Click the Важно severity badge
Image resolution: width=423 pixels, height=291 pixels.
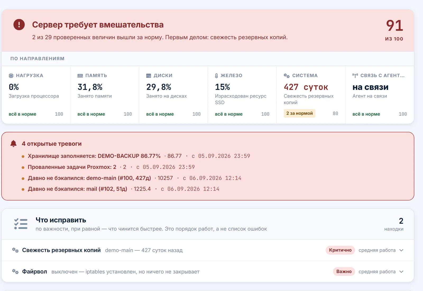pyautogui.click(x=344, y=271)
